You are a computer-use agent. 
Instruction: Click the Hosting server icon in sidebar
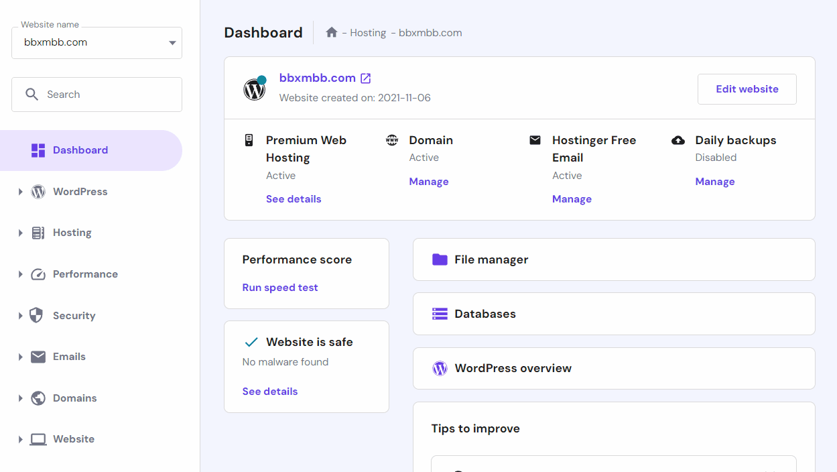click(38, 233)
